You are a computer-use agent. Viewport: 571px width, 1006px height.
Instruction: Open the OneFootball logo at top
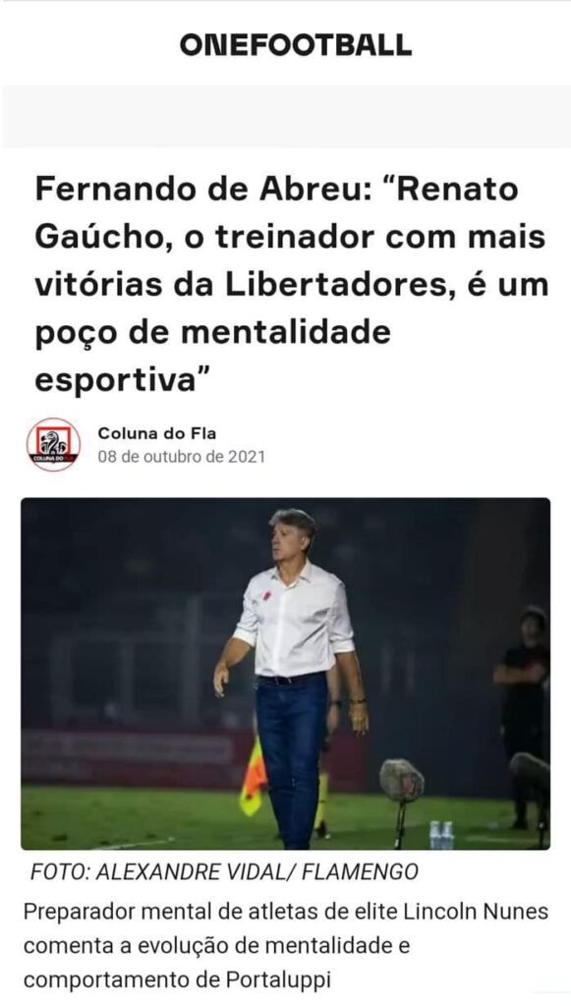pyautogui.click(x=295, y=45)
